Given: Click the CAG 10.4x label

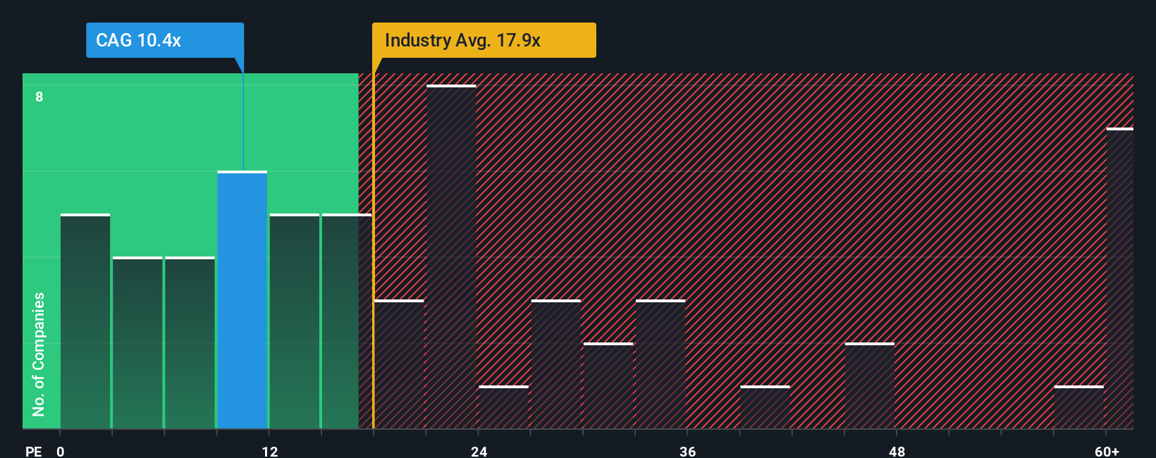Looking at the screenshot, I should (x=165, y=40).
